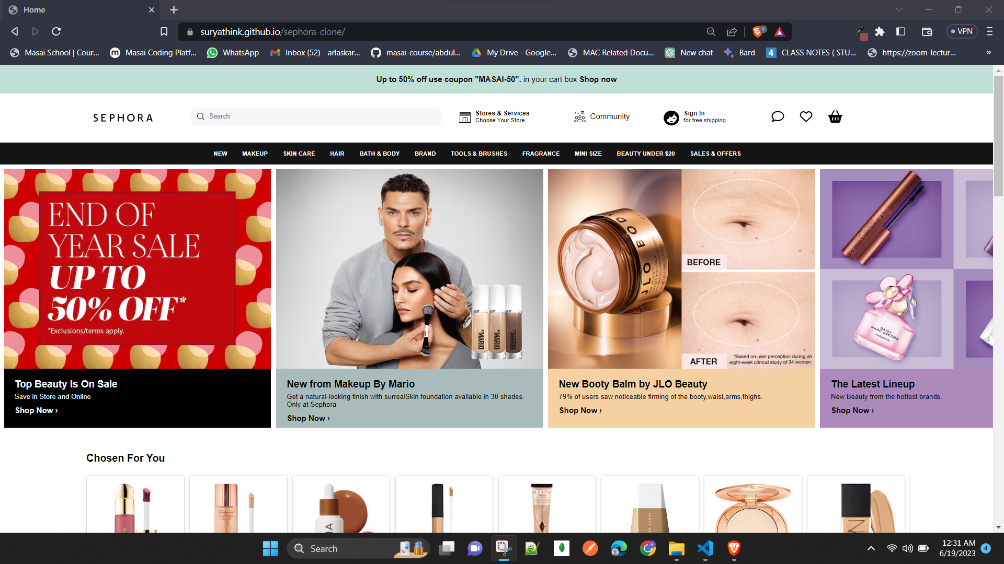1004x564 pixels.
Task: Toggle the browser sidebar panel
Action: (900, 32)
